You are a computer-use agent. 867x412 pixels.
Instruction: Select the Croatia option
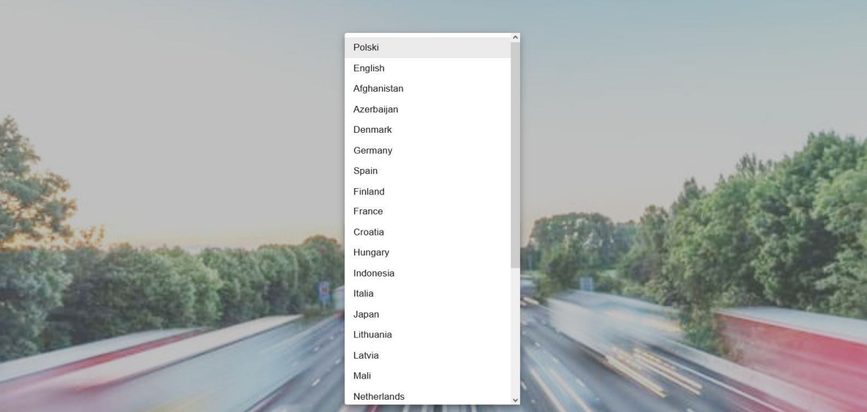427,232
